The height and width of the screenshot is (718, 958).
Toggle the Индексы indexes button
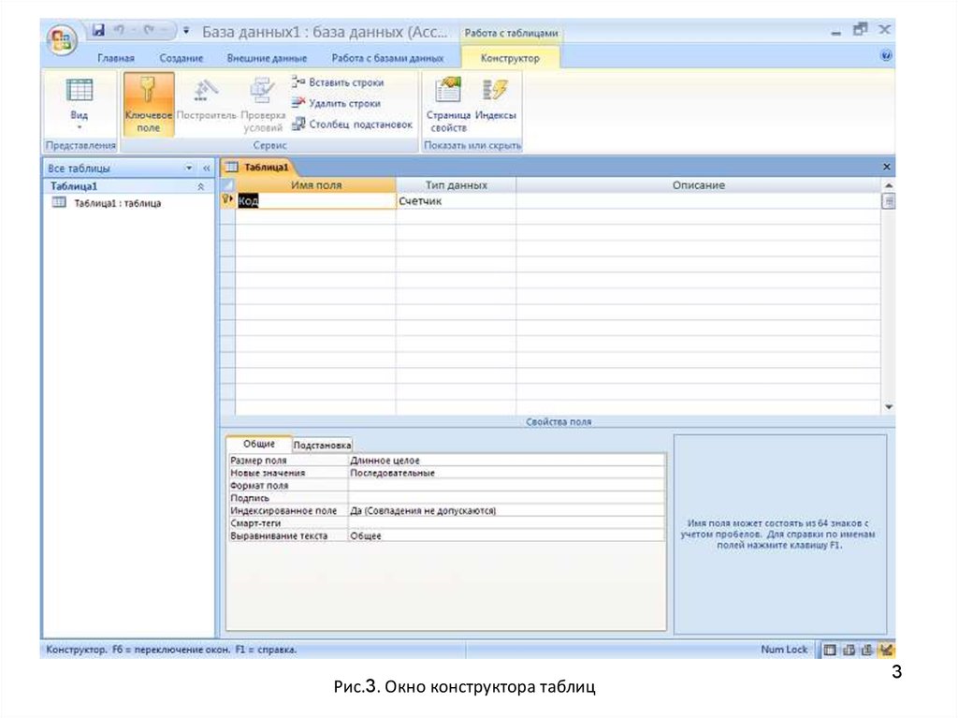pyautogui.click(x=496, y=104)
